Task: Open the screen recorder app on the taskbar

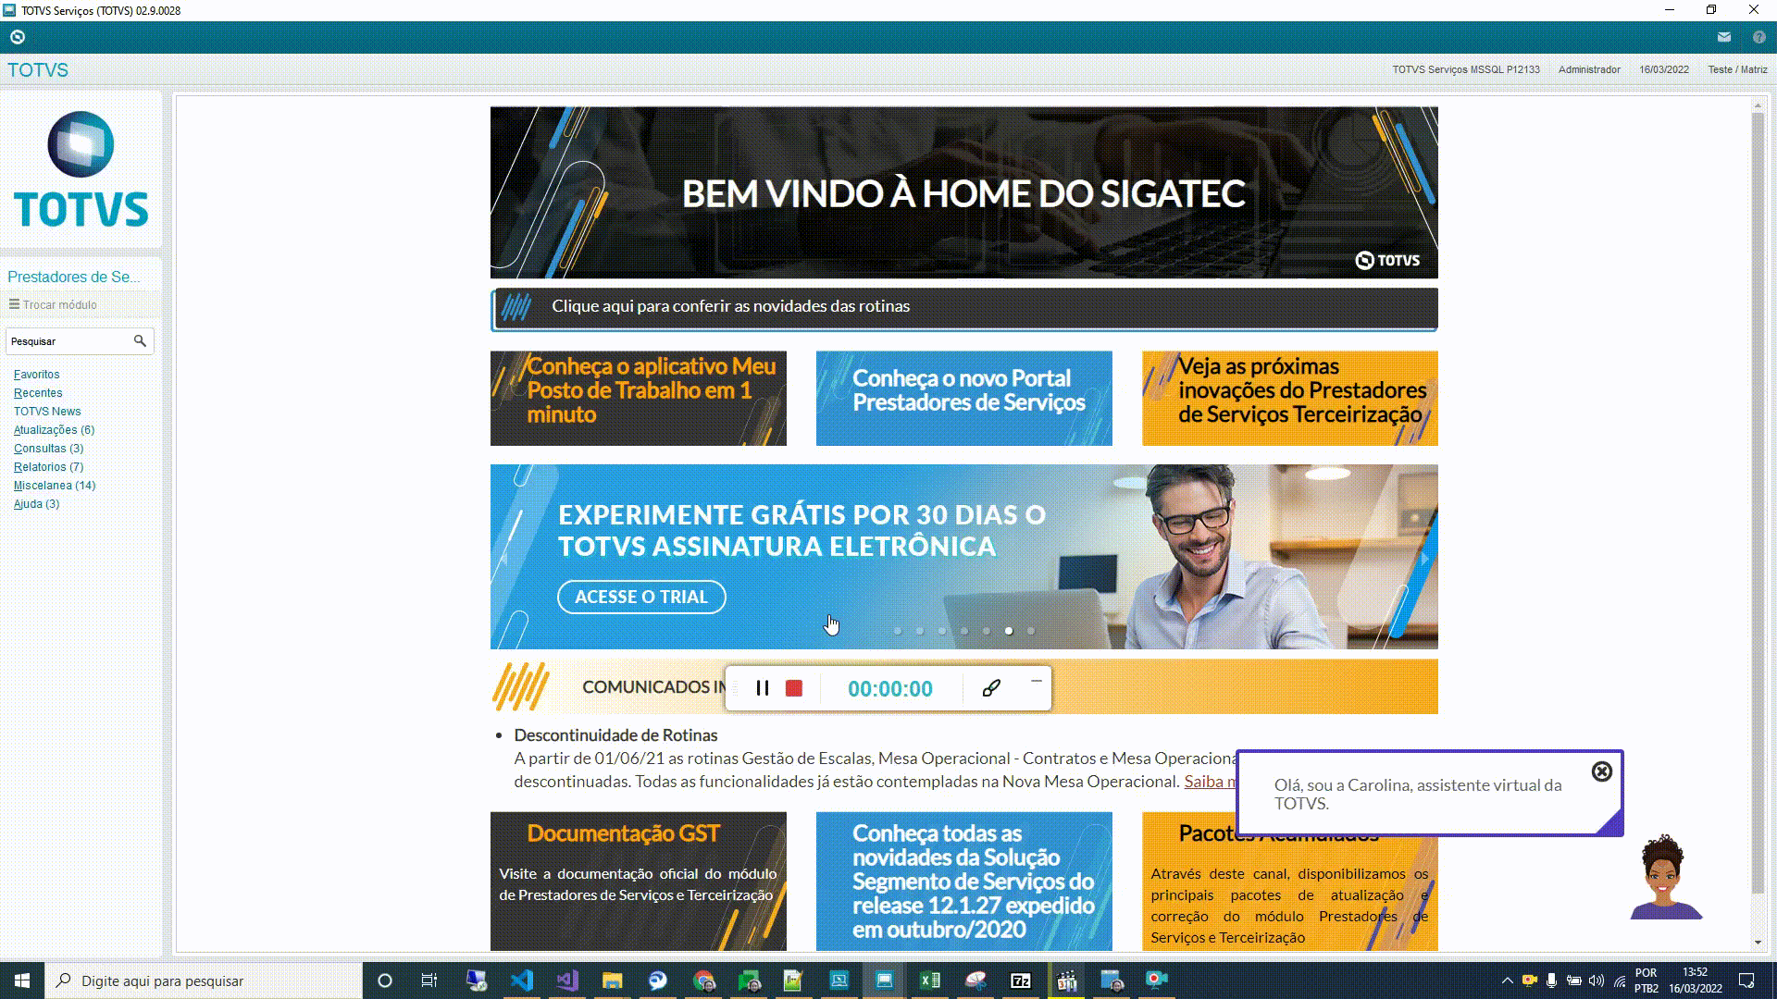Action: (x=1157, y=980)
